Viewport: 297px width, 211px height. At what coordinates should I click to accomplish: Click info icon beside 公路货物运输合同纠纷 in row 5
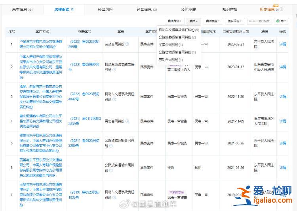point(111,146)
